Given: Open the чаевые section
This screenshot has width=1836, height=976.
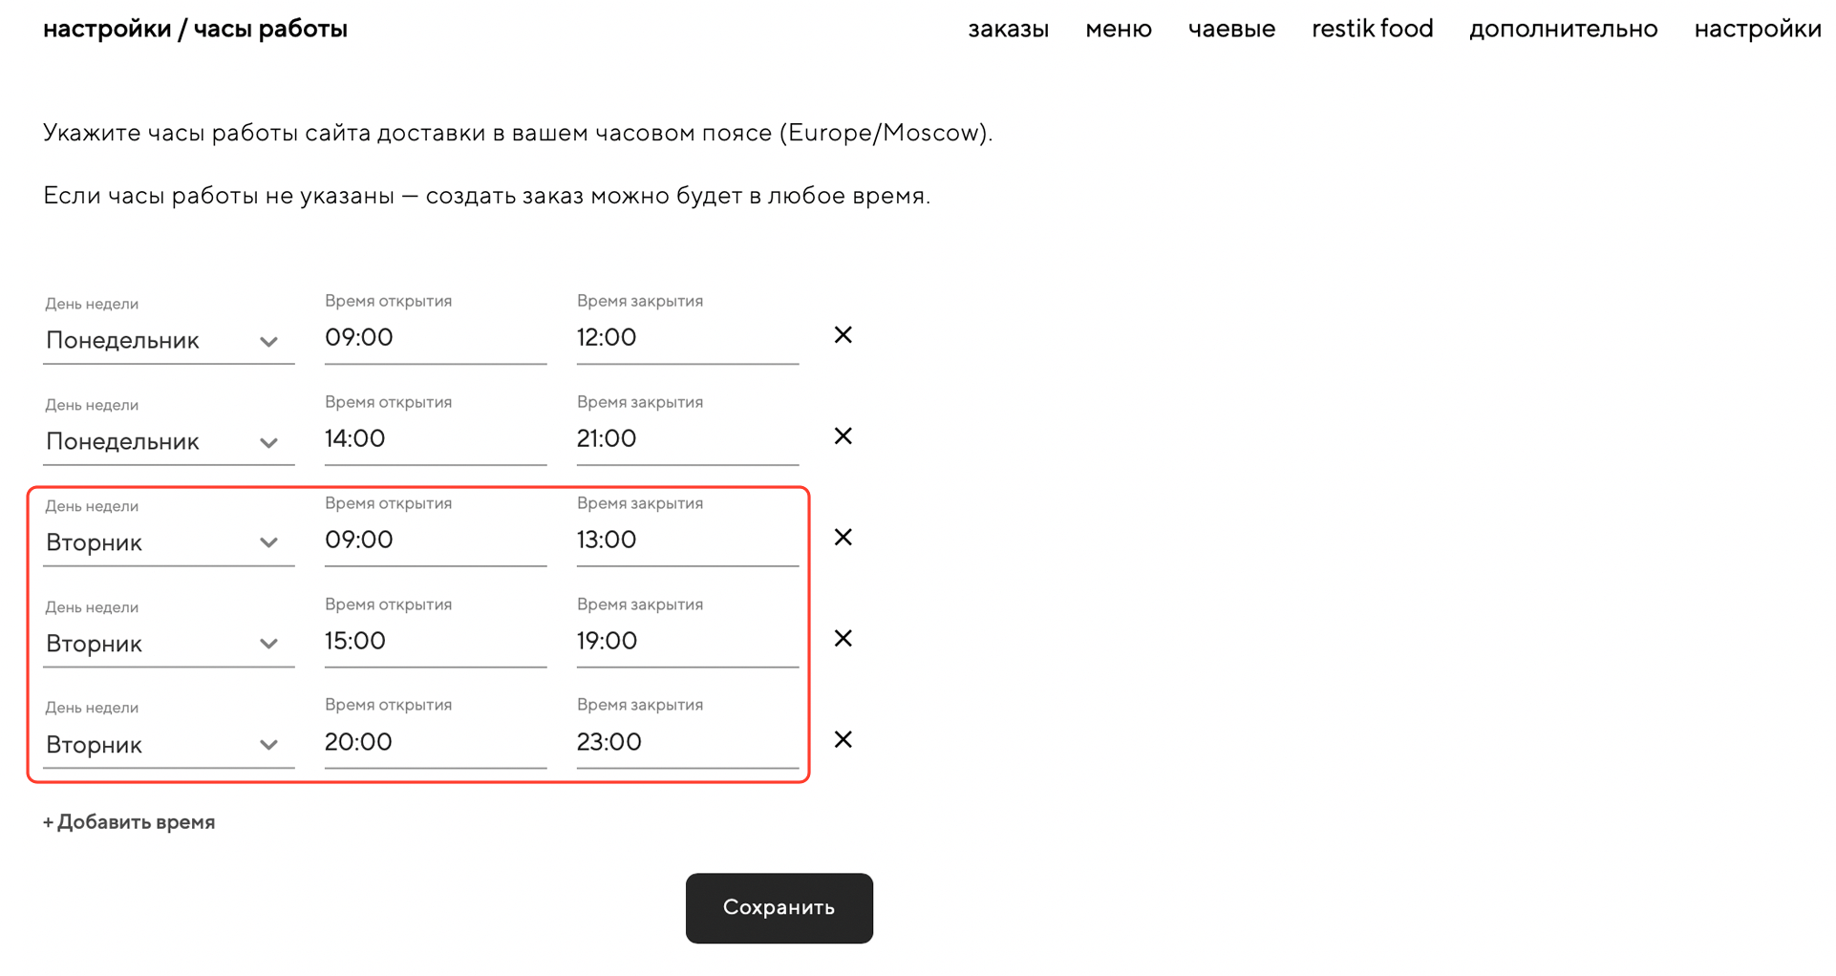Looking at the screenshot, I should [1231, 30].
